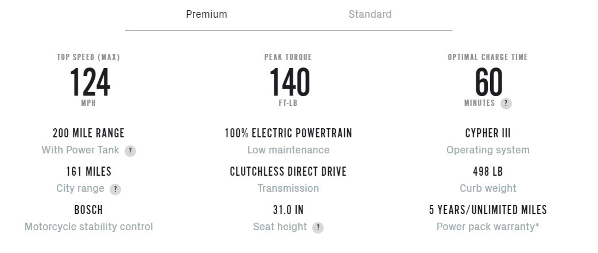Image resolution: width=598 pixels, height=253 pixels.
Task: Click the 60 optimal charge time number
Action: [488, 82]
